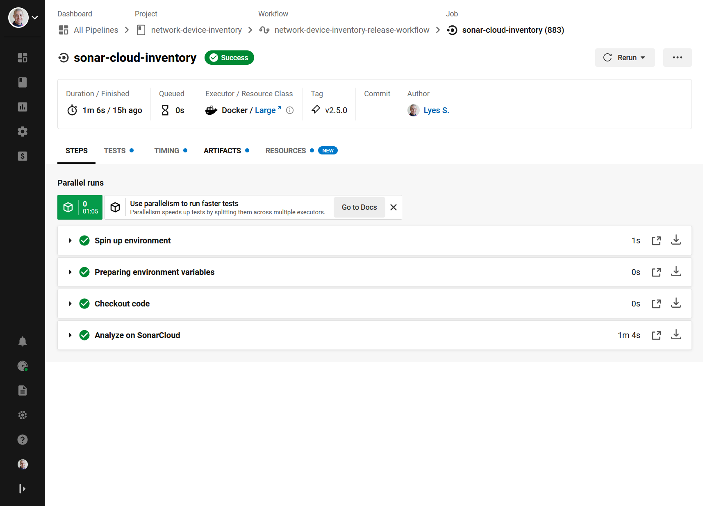Screen dimensions: 703x506
Task: Switch to the ARTIFACTS tab
Action: [226, 151]
